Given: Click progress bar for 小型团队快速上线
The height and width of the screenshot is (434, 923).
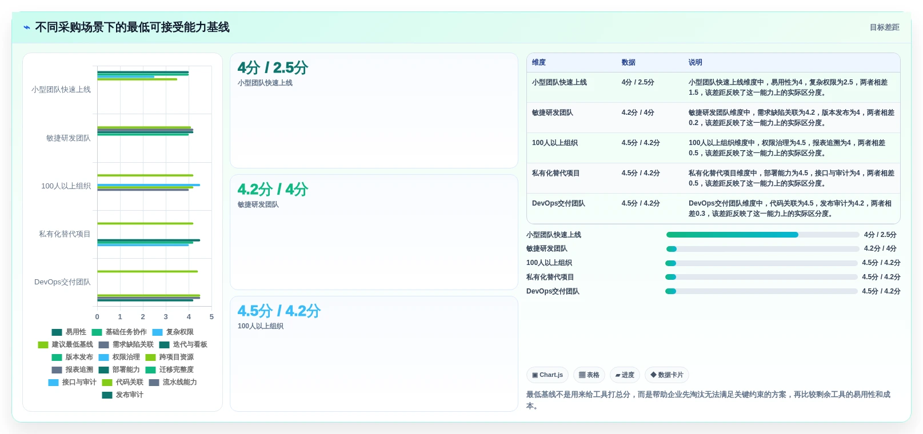Looking at the screenshot, I should [763, 235].
